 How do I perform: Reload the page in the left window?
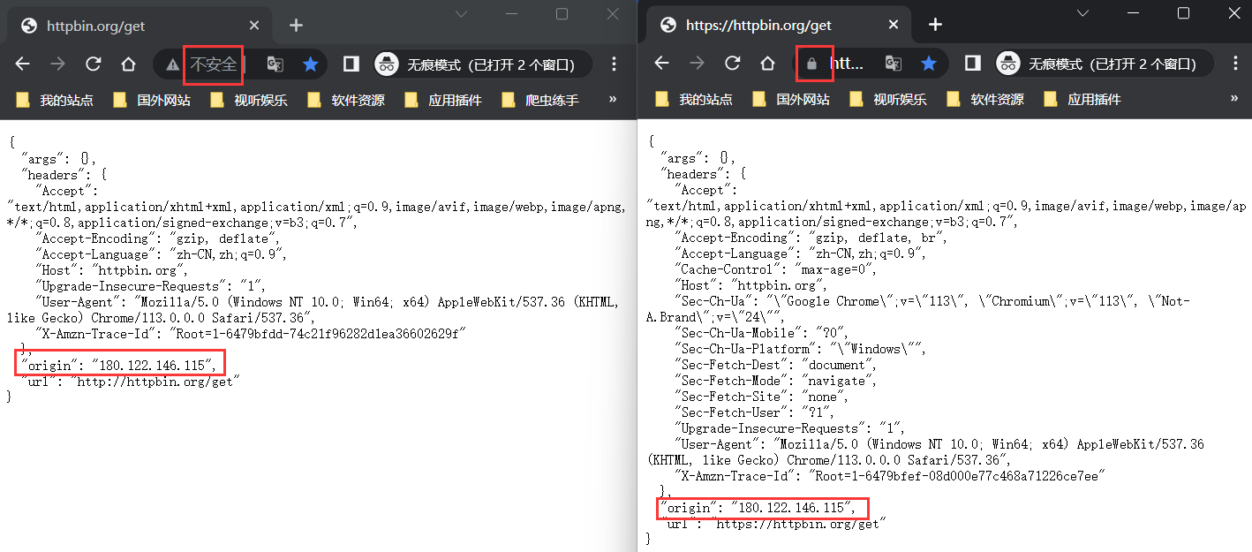click(93, 64)
